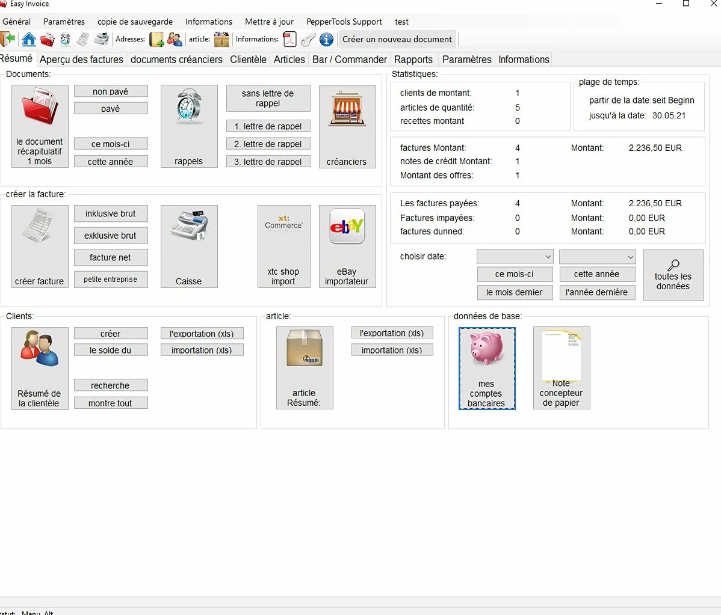721x615 pixels.
Task: Click the customers people toolbar icon
Action: 175,40
